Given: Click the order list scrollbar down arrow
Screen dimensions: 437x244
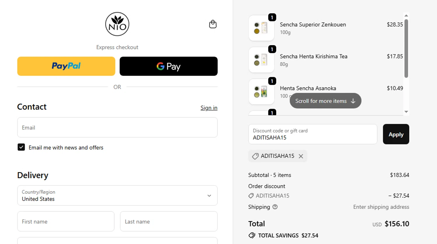Looking at the screenshot, I should [x=406, y=112].
